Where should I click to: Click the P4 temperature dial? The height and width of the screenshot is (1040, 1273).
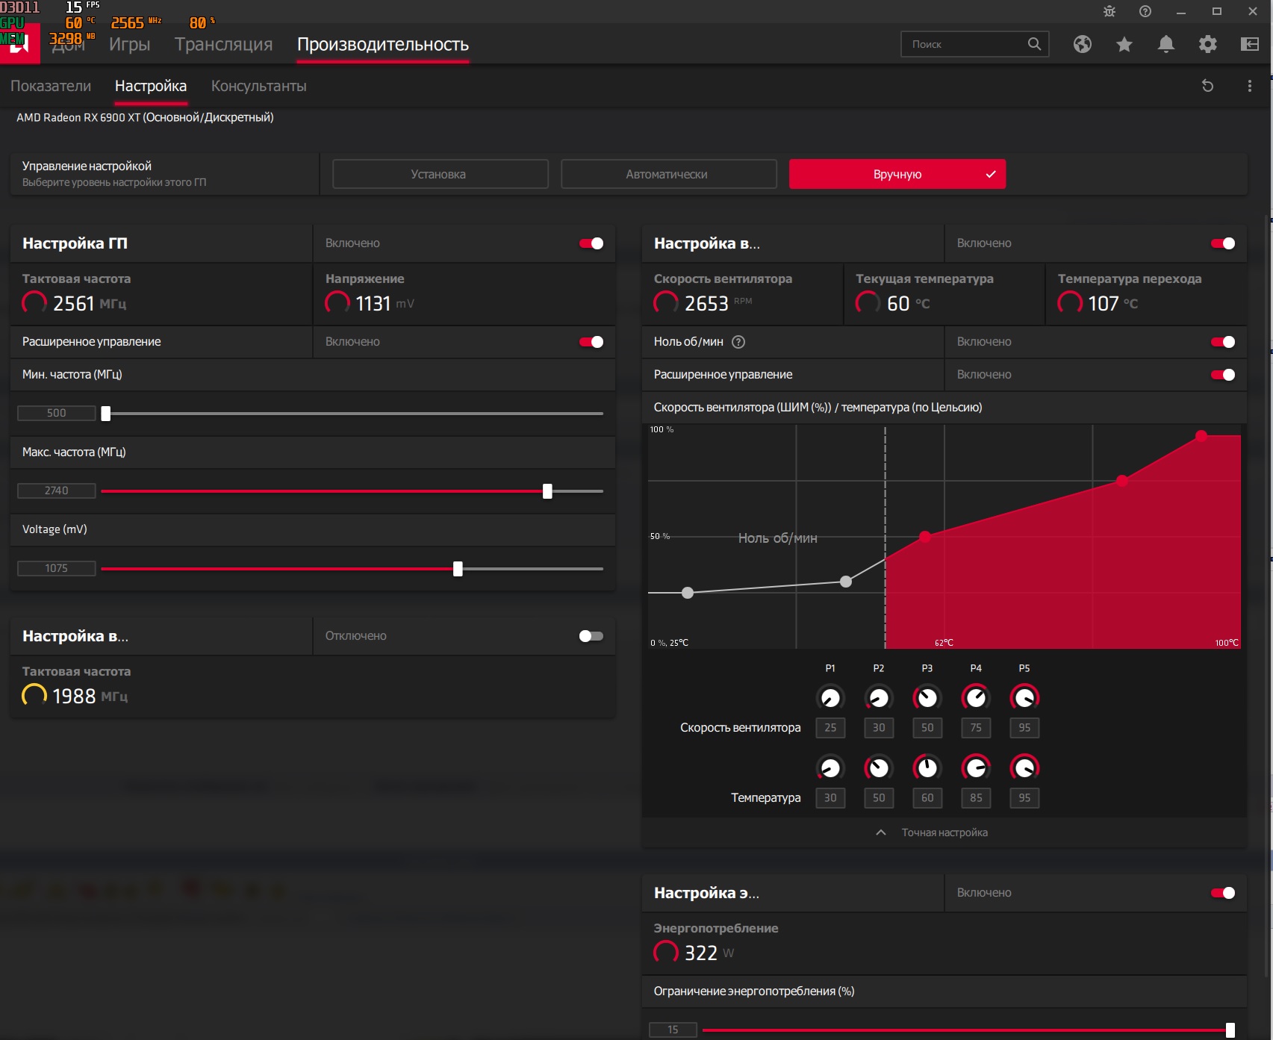[976, 767]
